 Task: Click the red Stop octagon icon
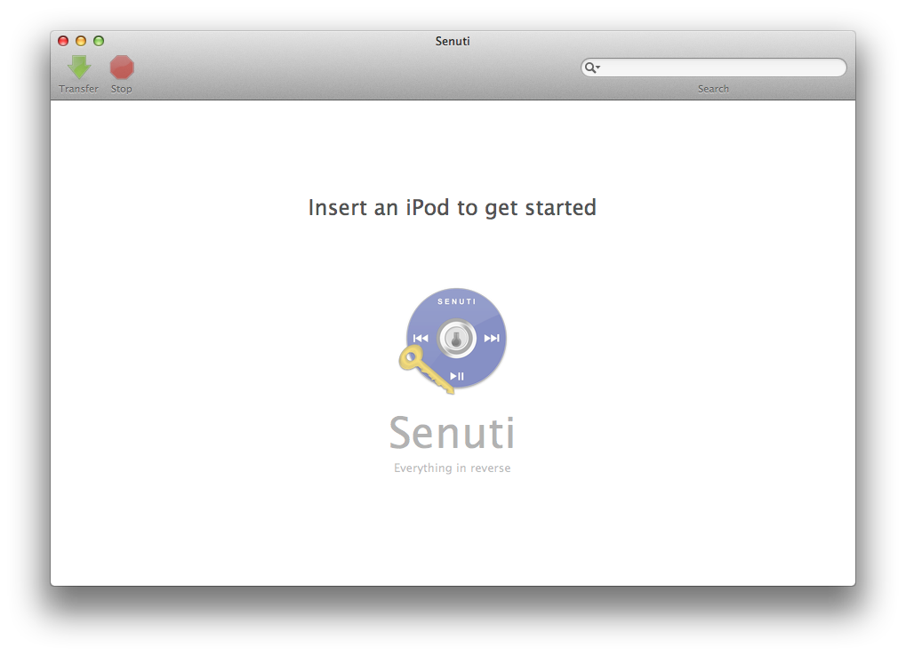[x=122, y=67]
